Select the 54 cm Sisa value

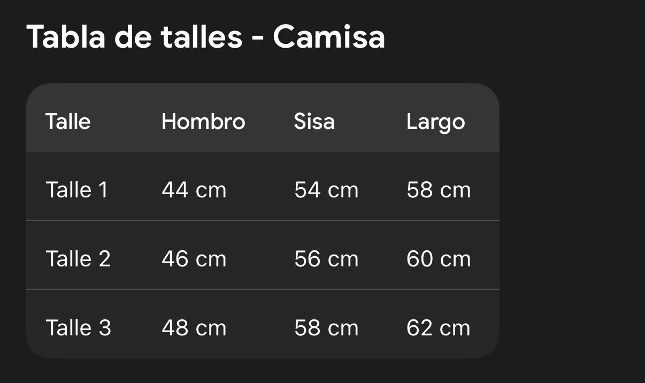coord(326,190)
